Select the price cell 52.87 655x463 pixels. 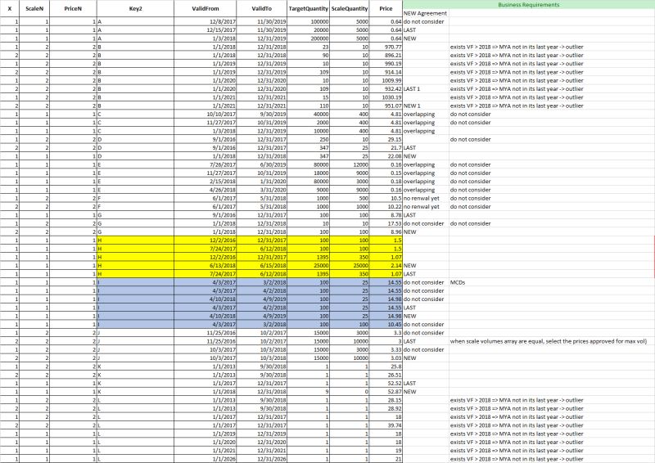386,392
